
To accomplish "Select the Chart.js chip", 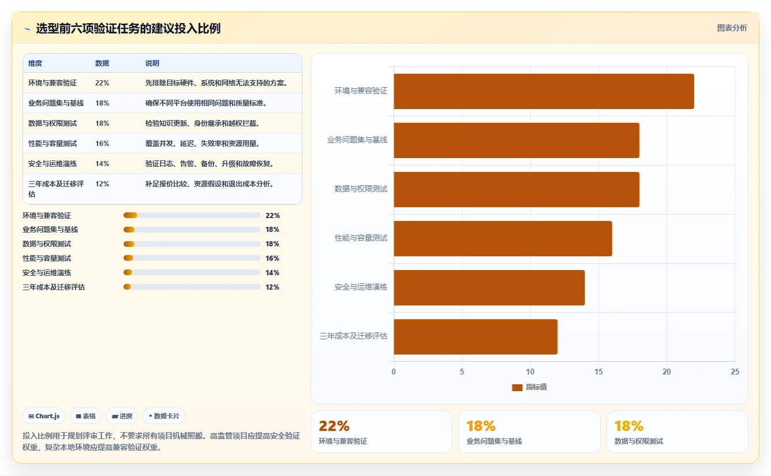I will [x=44, y=416].
